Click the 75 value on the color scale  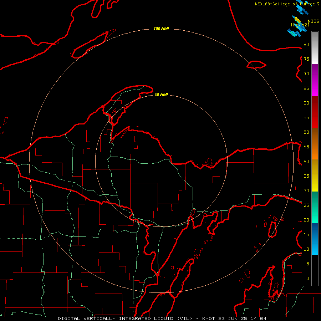click(x=306, y=59)
